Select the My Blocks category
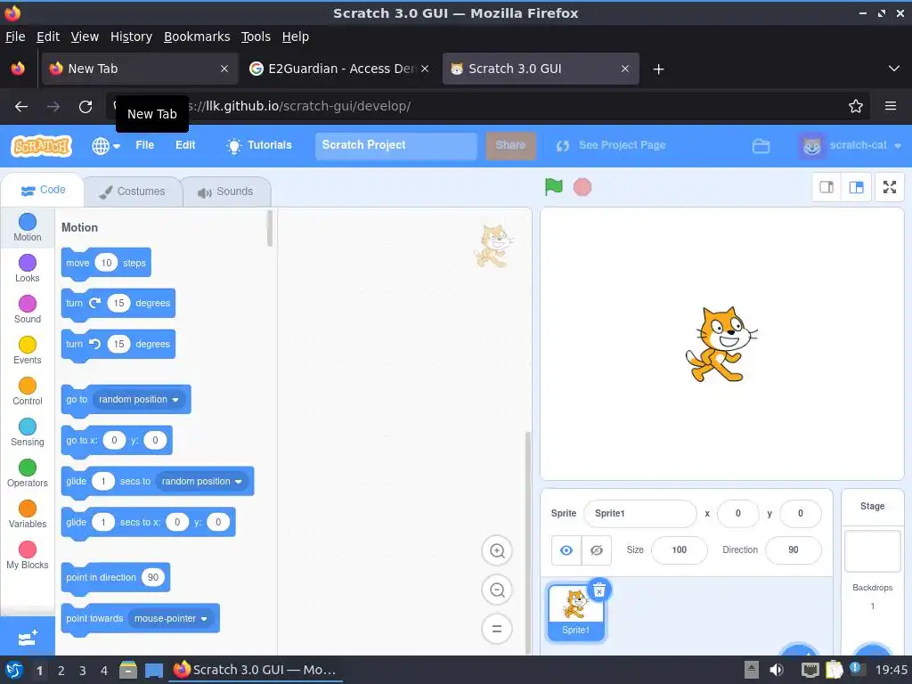 click(x=28, y=556)
